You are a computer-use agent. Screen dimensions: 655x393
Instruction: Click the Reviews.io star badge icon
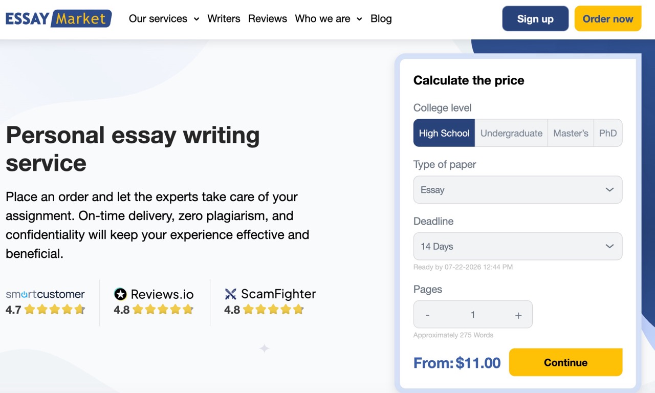(120, 294)
